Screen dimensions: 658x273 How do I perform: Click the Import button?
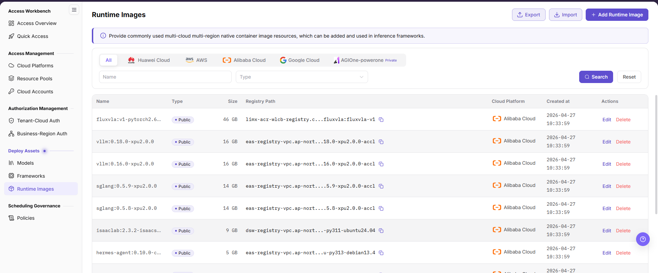pos(565,15)
